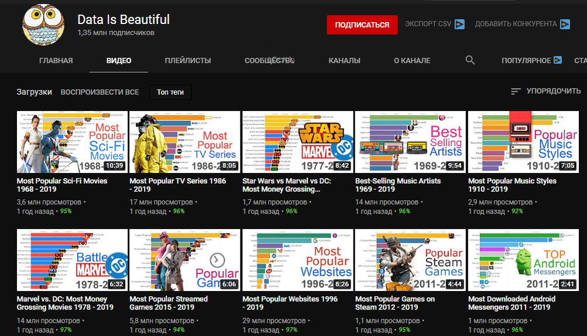Open Popular Steam Games thumbnail
The width and height of the screenshot is (587, 336).
[410, 260]
